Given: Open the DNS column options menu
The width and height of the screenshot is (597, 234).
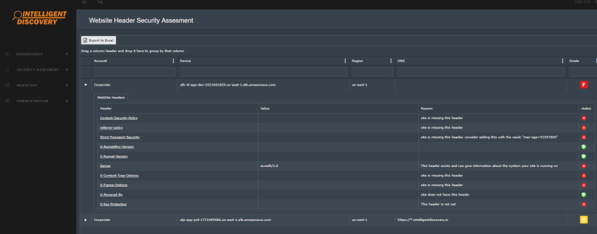Looking at the screenshot, I should coord(563,61).
